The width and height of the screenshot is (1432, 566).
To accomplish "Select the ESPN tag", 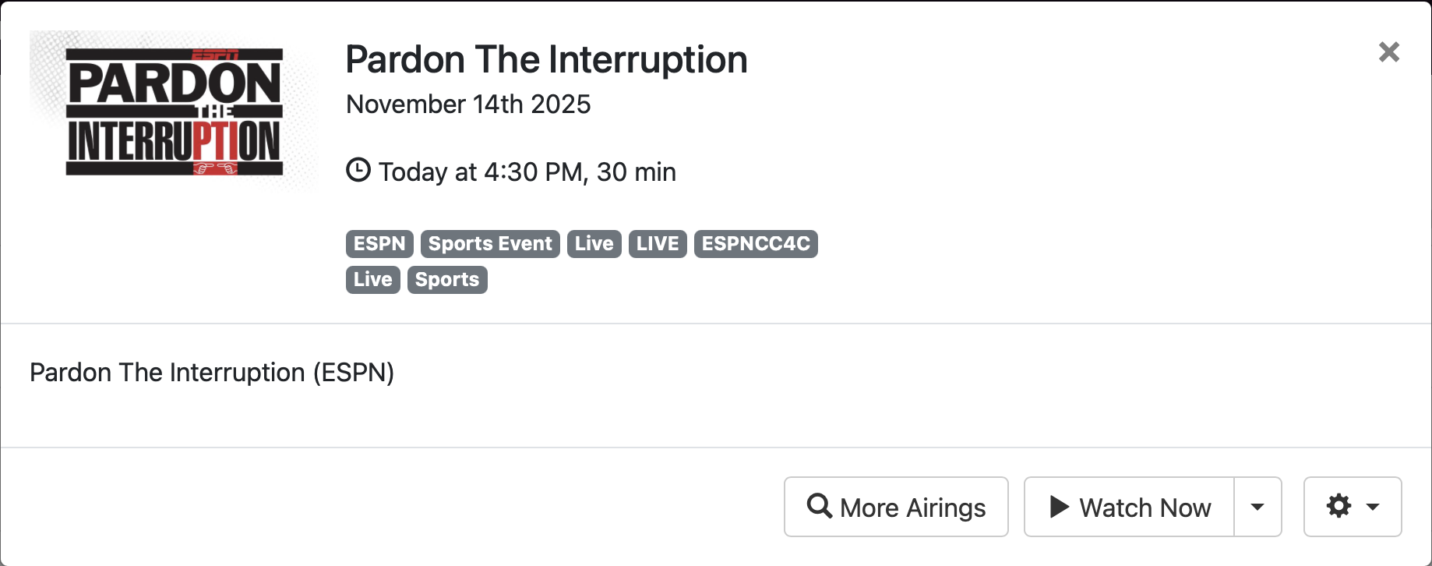I will point(379,243).
